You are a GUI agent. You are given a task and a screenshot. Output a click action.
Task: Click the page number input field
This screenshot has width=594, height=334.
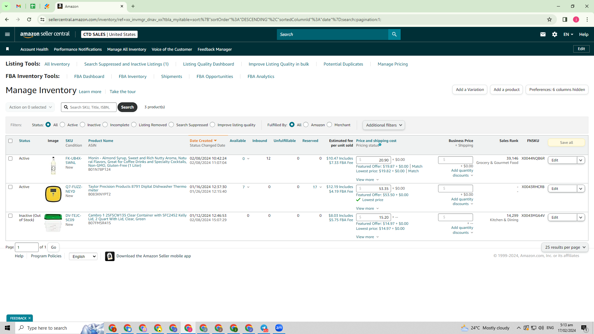pos(27,247)
